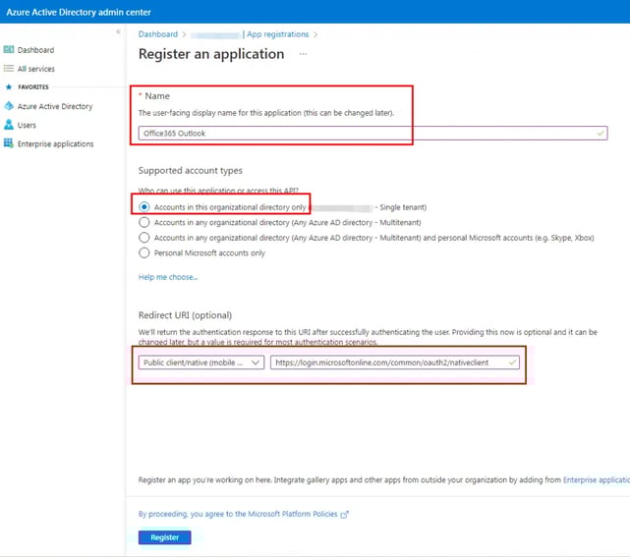630x557 pixels.
Task: Click external link icon after Platform Policies
Action: point(344,514)
